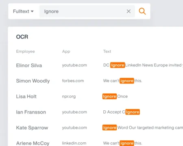Select employee Lisa Holt
183x146 pixels.
click(x=26, y=97)
